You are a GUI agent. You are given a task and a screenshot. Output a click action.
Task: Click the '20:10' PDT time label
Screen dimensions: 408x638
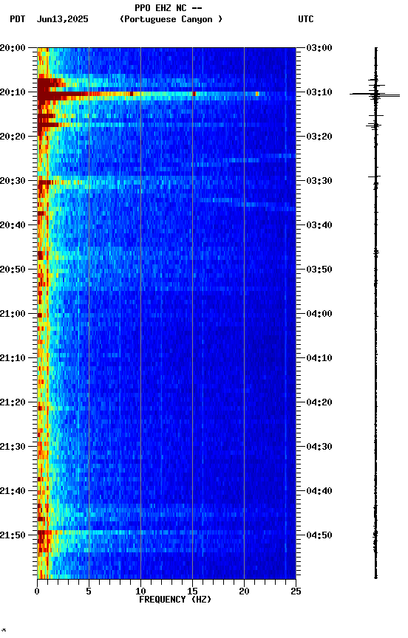(x=13, y=92)
